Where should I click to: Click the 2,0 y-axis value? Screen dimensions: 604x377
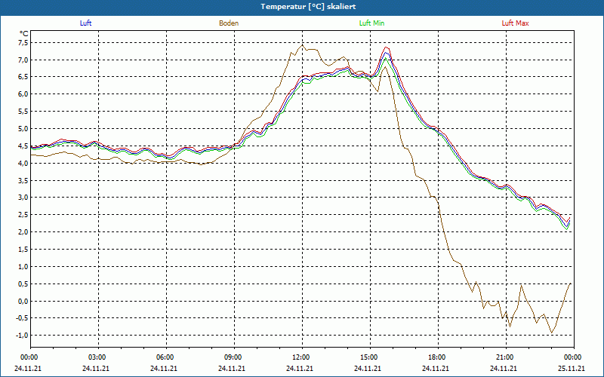click(23, 232)
